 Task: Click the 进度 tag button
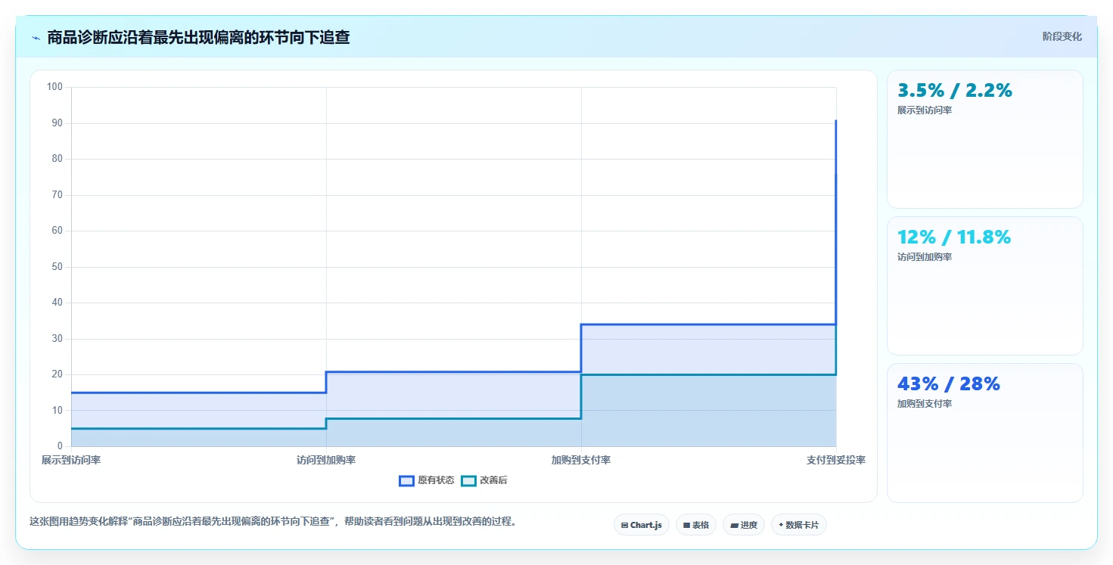744,525
